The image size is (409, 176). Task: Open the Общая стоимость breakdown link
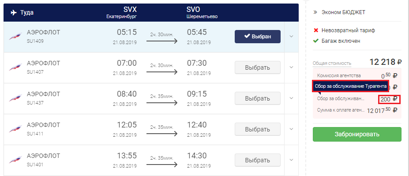[x=332, y=63]
